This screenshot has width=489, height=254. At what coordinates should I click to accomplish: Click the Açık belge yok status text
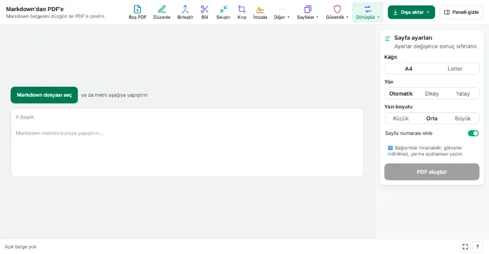[20, 247]
